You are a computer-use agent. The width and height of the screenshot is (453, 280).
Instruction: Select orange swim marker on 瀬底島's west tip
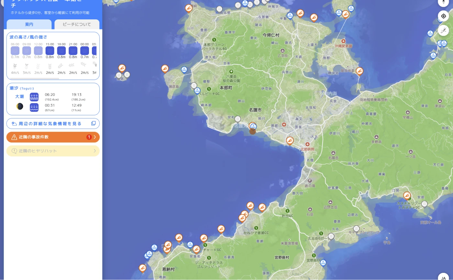(x=165, y=69)
